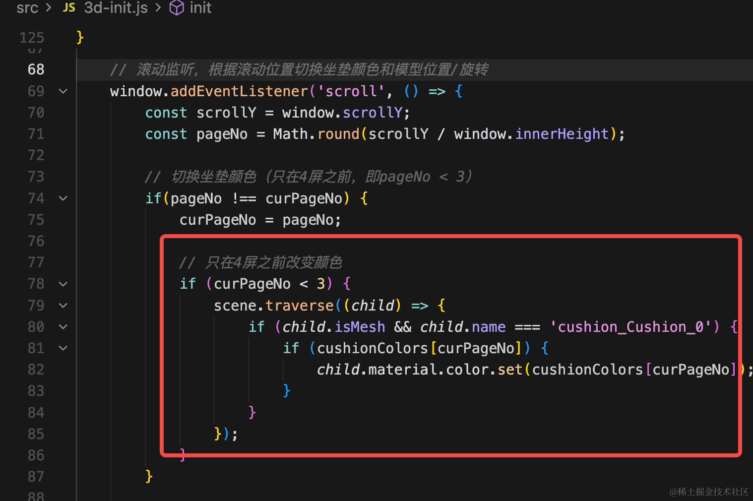The height and width of the screenshot is (501, 753).
Task: Collapse the fold arrow at line 80
Action: point(63,327)
